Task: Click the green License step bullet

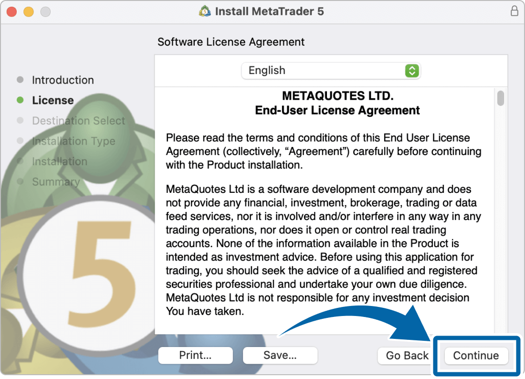Action: [x=20, y=100]
